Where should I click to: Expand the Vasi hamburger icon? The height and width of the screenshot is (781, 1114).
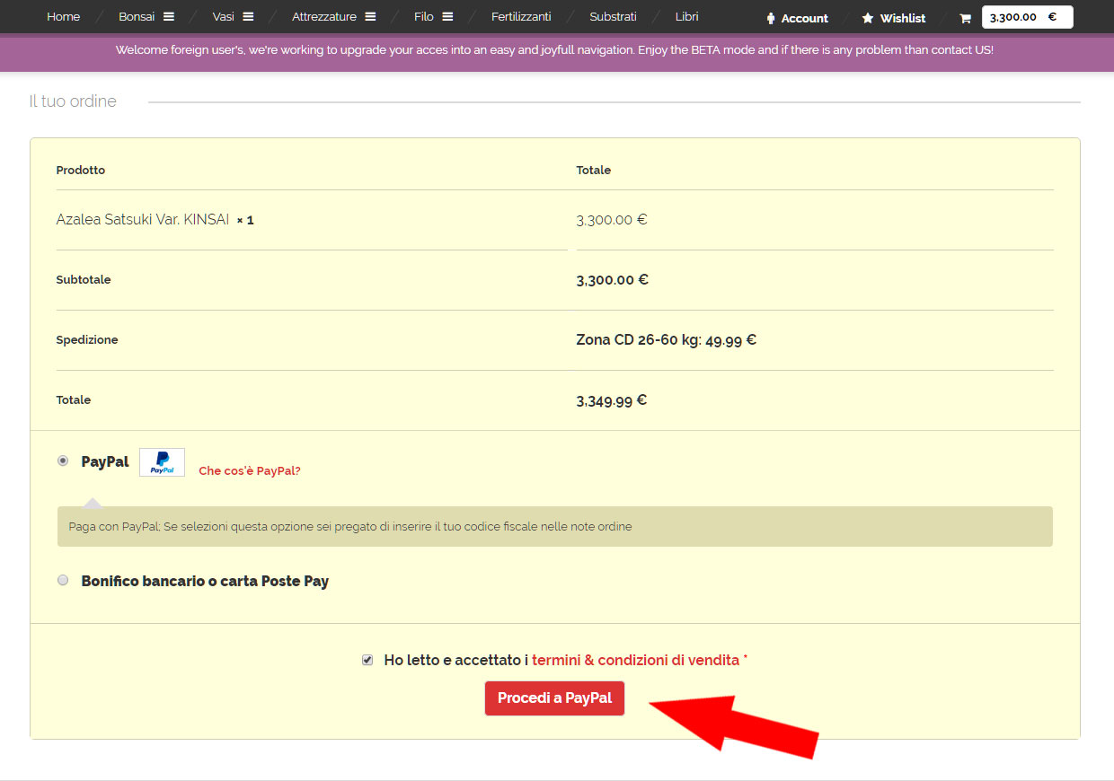[x=248, y=17]
